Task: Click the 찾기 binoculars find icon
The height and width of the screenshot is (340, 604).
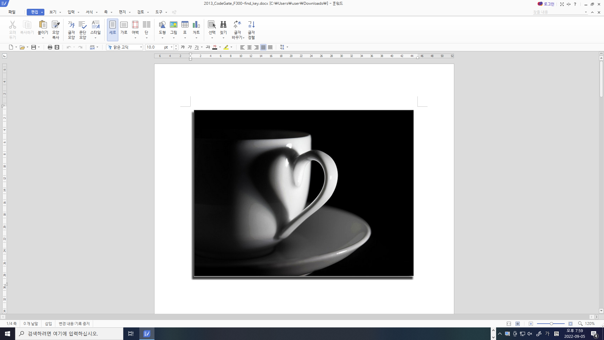Action: click(223, 25)
